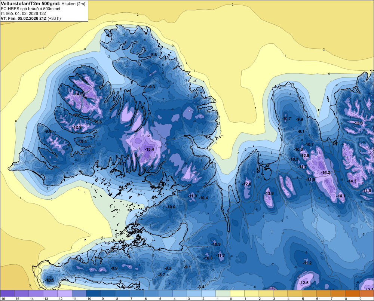Click the -14.3 temperature label
Viewport: 374px width, 301px height.
pos(352,181)
